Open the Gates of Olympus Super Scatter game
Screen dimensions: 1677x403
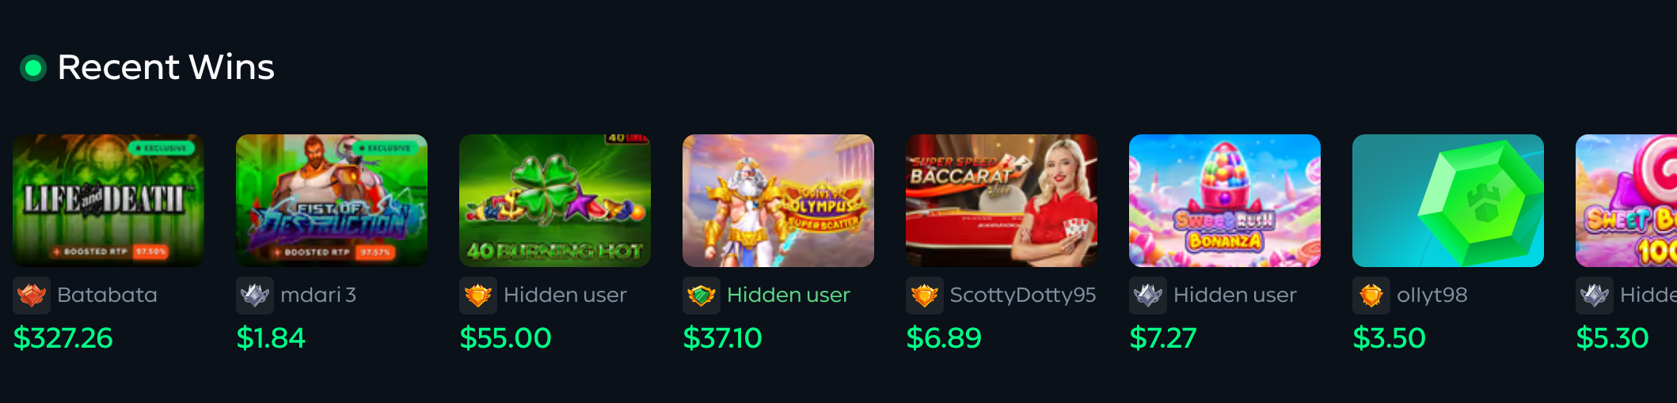pyautogui.click(x=778, y=201)
